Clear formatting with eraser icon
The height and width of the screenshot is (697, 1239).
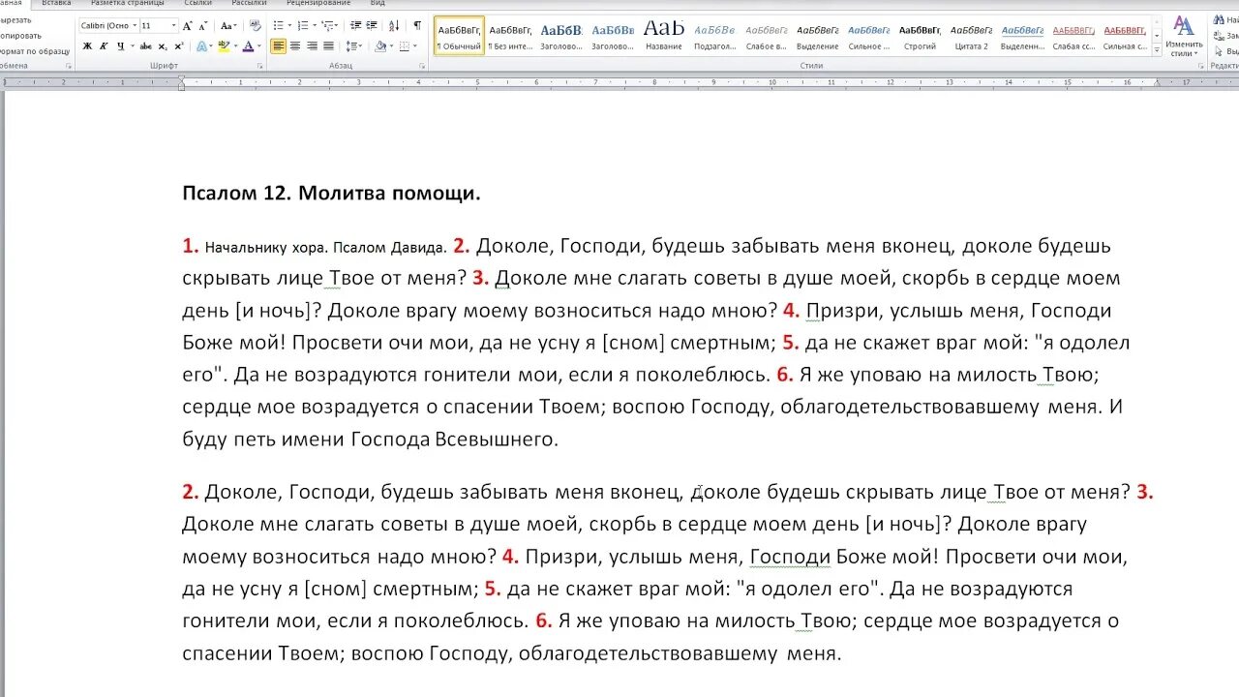click(x=255, y=25)
